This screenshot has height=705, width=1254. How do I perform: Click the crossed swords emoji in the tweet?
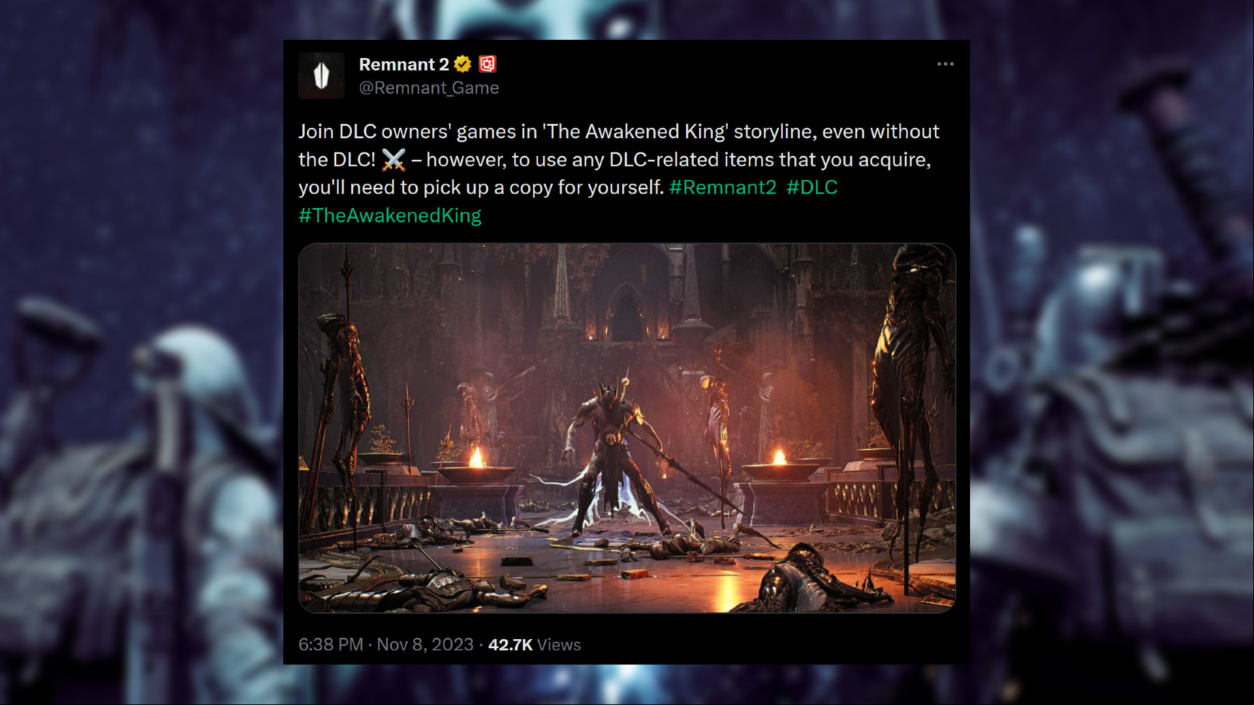point(393,160)
